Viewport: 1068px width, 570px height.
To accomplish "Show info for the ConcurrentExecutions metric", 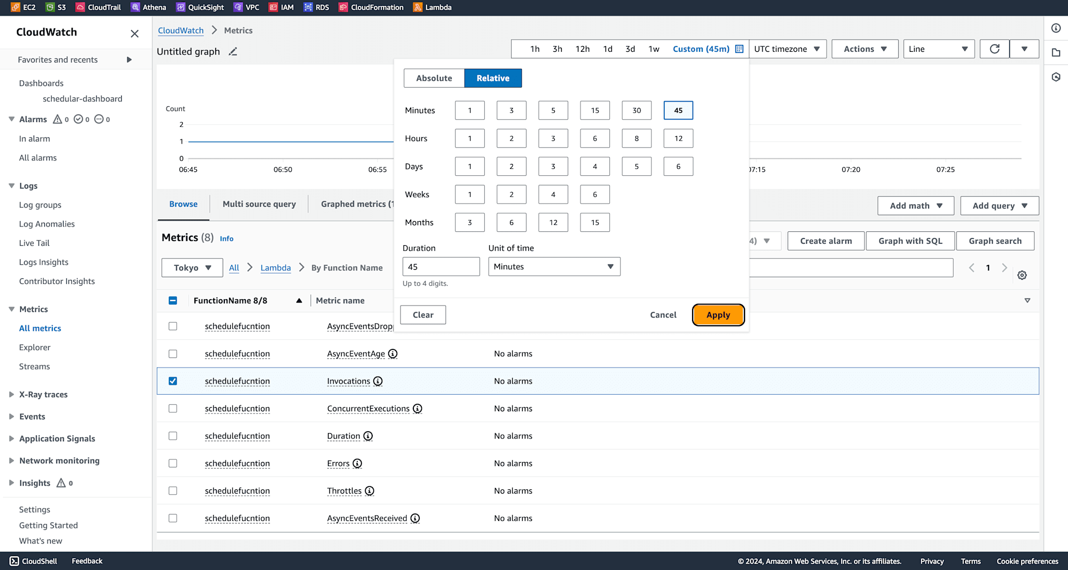I will tap(418, 408).
